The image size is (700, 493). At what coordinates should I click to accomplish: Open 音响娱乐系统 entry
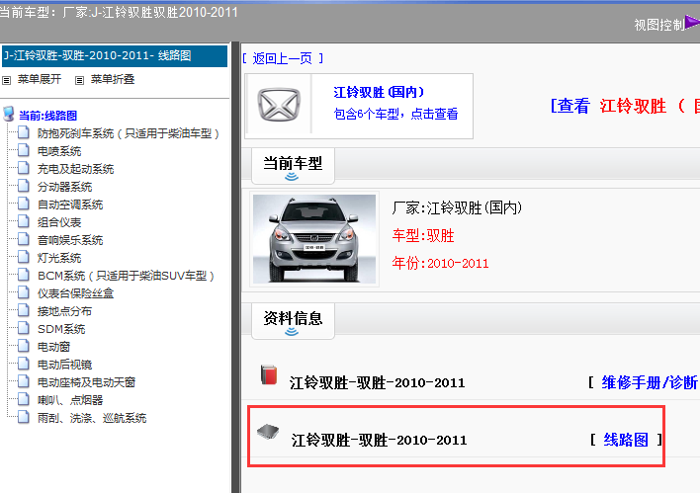click(70, 240)
